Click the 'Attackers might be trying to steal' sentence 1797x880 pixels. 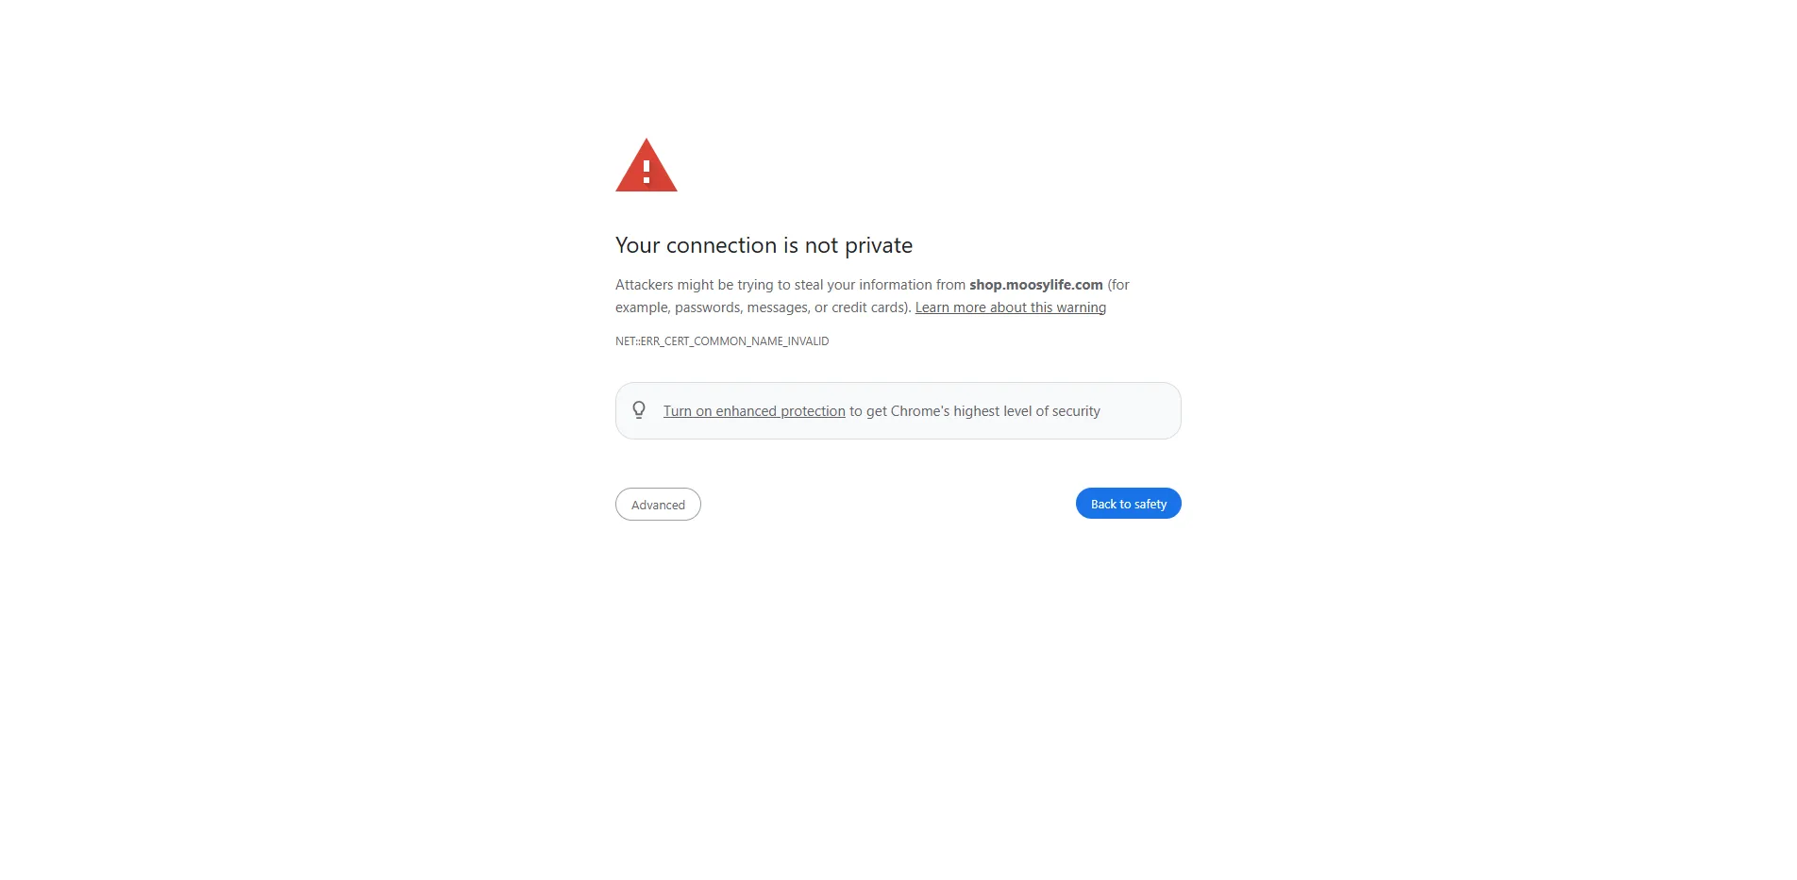point(719,285)
